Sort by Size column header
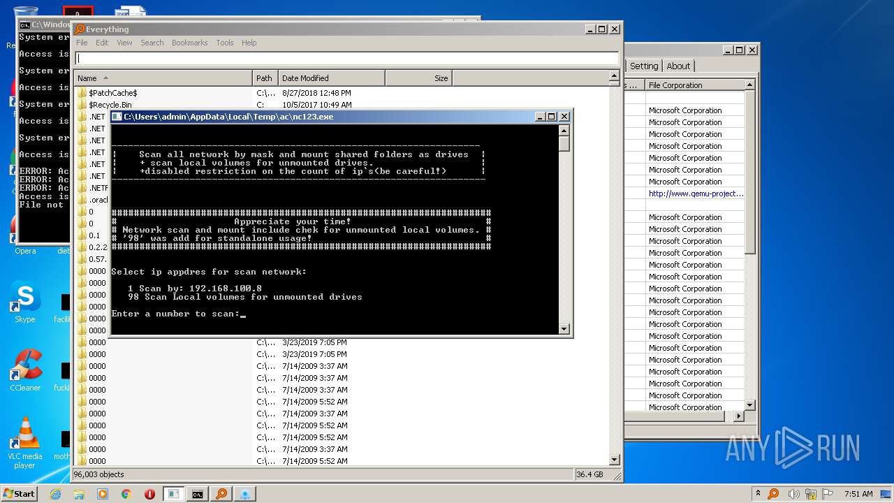 coord(418,78)
